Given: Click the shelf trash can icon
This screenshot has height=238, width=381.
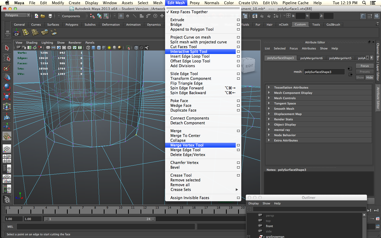Looking at the screenshot, I should [x=378, y=24].
